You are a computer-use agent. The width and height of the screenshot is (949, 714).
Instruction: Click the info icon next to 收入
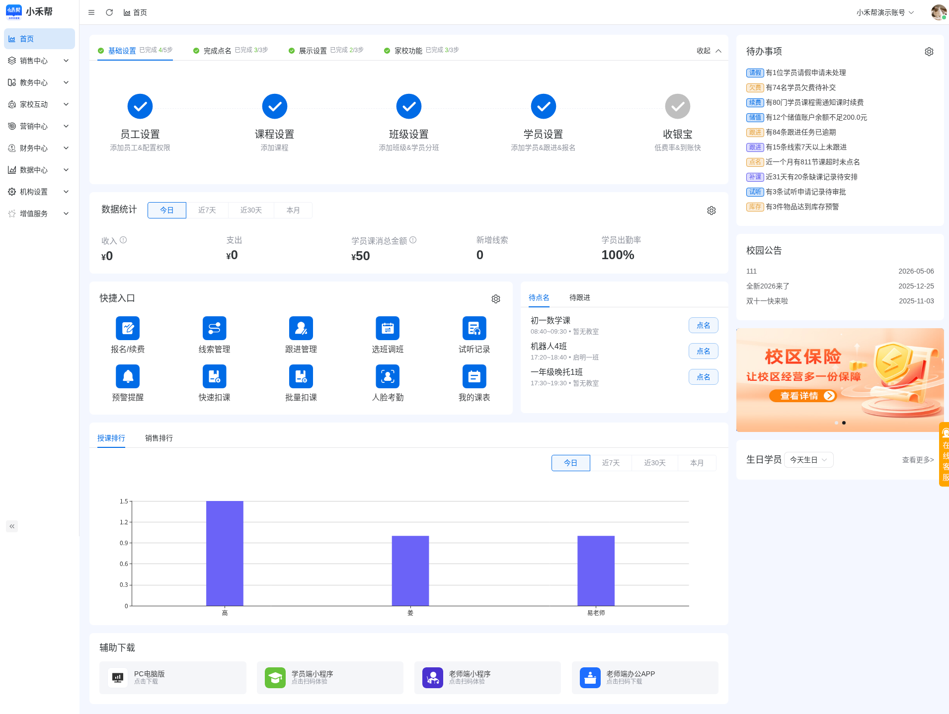123,240
